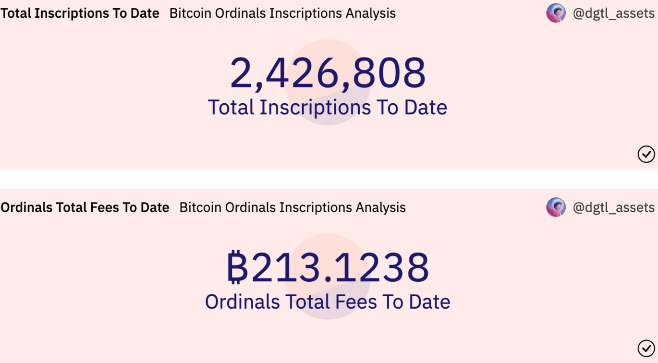Click 'Total Inscriptions To Date' caption under the number
Screen dimensions: 658x363
click(328, 107)
